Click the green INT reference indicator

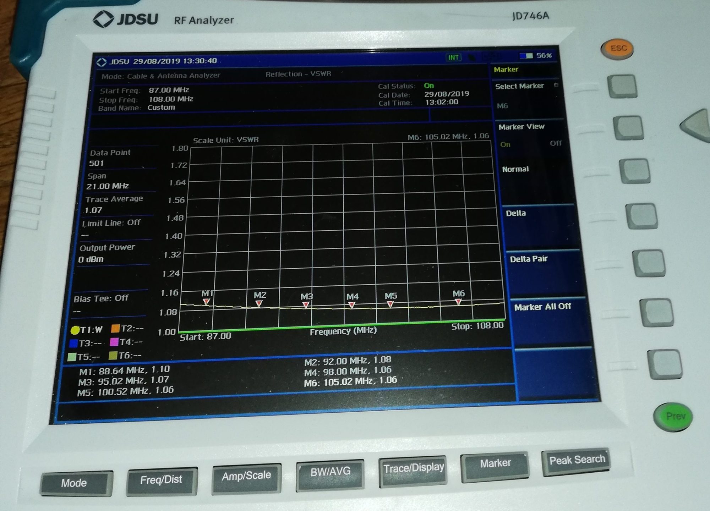click(453, 57)
